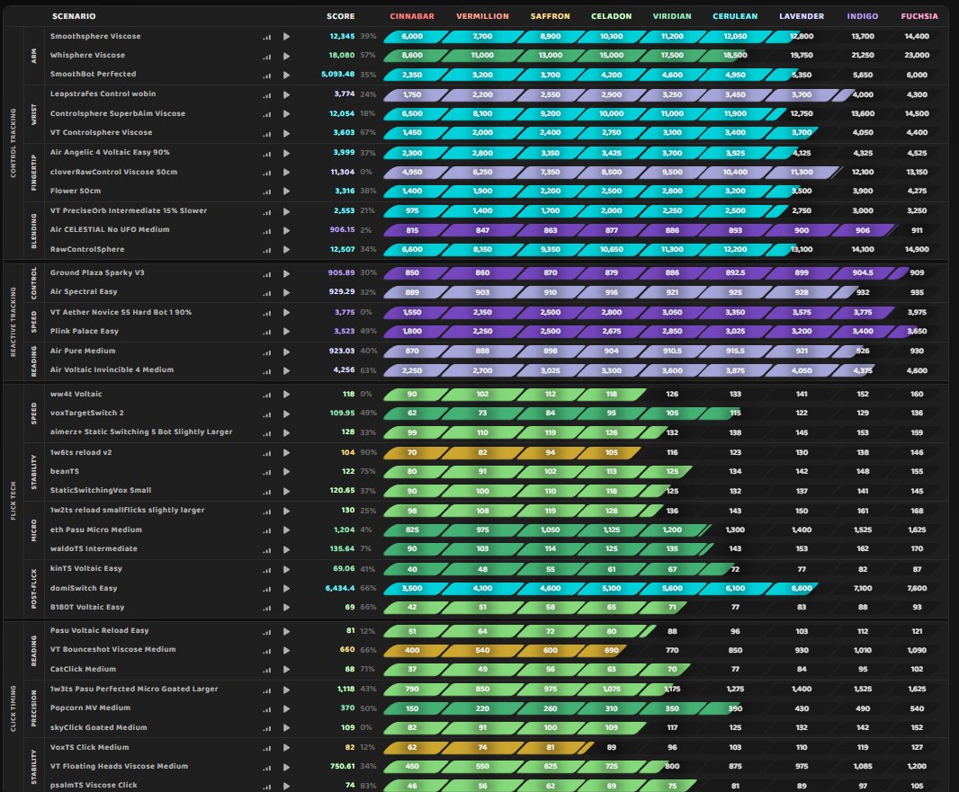Show stats graph for Leapstrafes Control wobin
This screenshot has width=959, height=792.
tap(266, 94)
